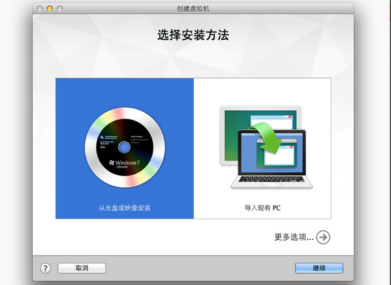Click the 取消 button
Viewport: 391px width, 285px height.
82,268
